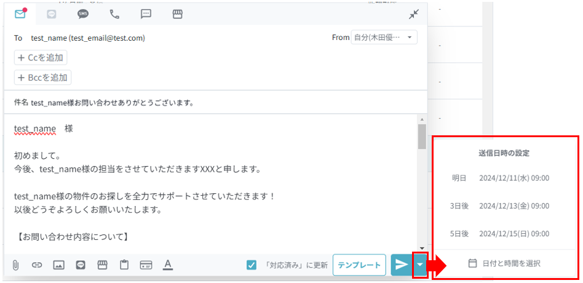Select 3日後 2024/12/13(金) 09:00 option
This screenshot has height=283, width=583.
click(x=501, y=205)
